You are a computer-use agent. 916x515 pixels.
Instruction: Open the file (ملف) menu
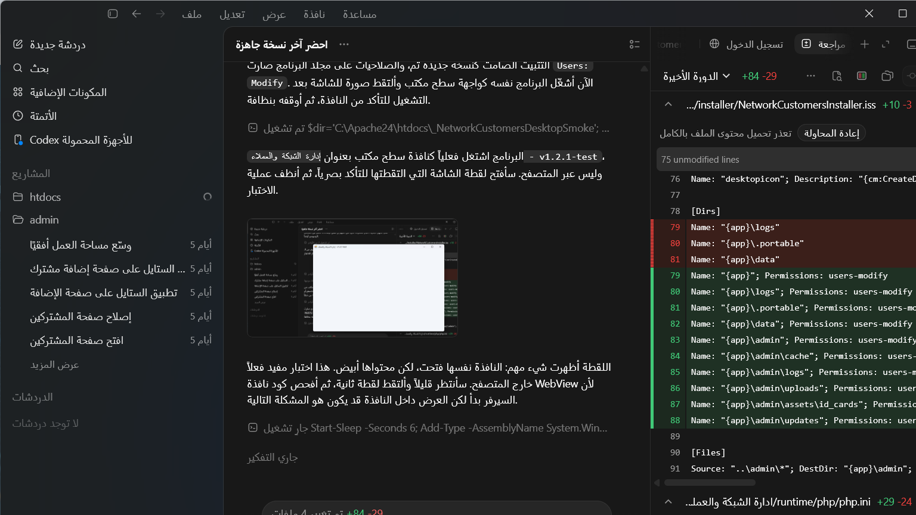click(191, 14)
